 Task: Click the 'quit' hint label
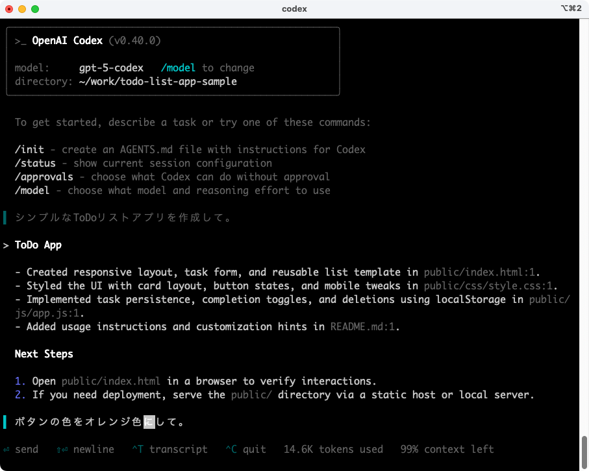(255, 449)
